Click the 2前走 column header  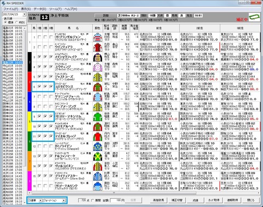[x=199, y=28]
